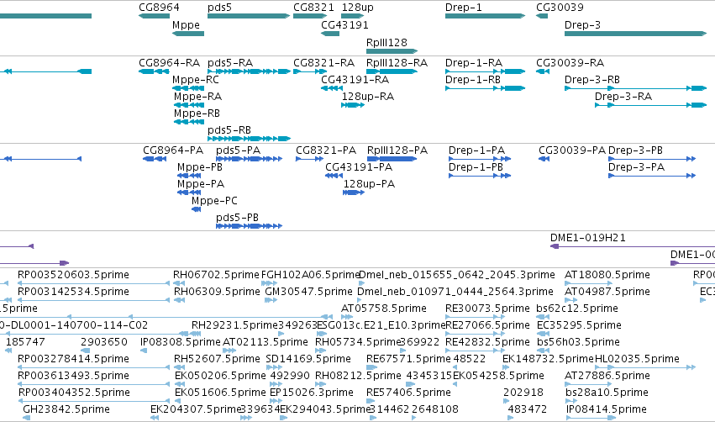Click the AT02113.5prime EST label

click(265, 342)
